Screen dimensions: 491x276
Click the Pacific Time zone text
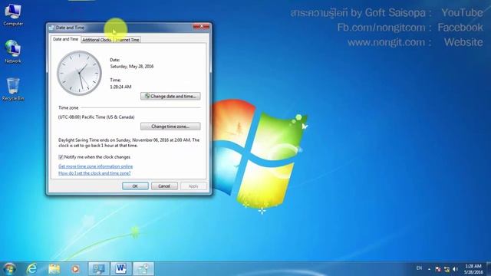pyautogui.click(x=97, y=117)
